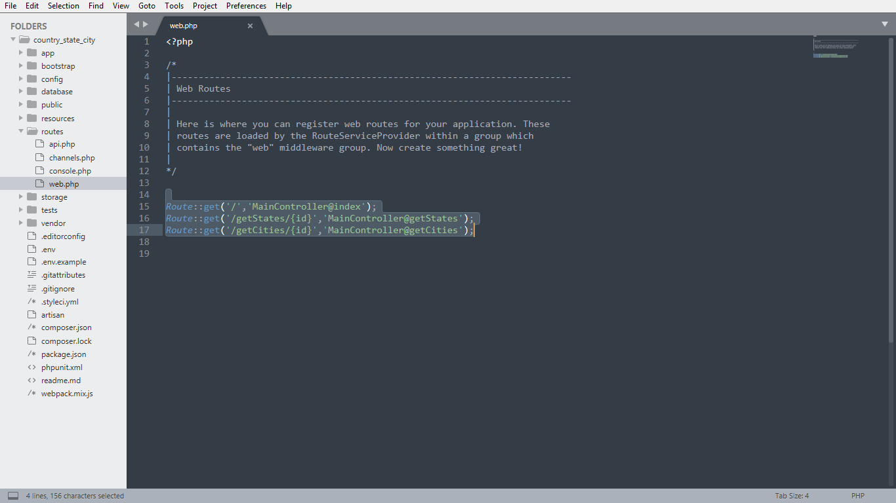The height and width of the screenshot is (503, 896).
Task: Close the web.php tab
Action: [250, 26]
